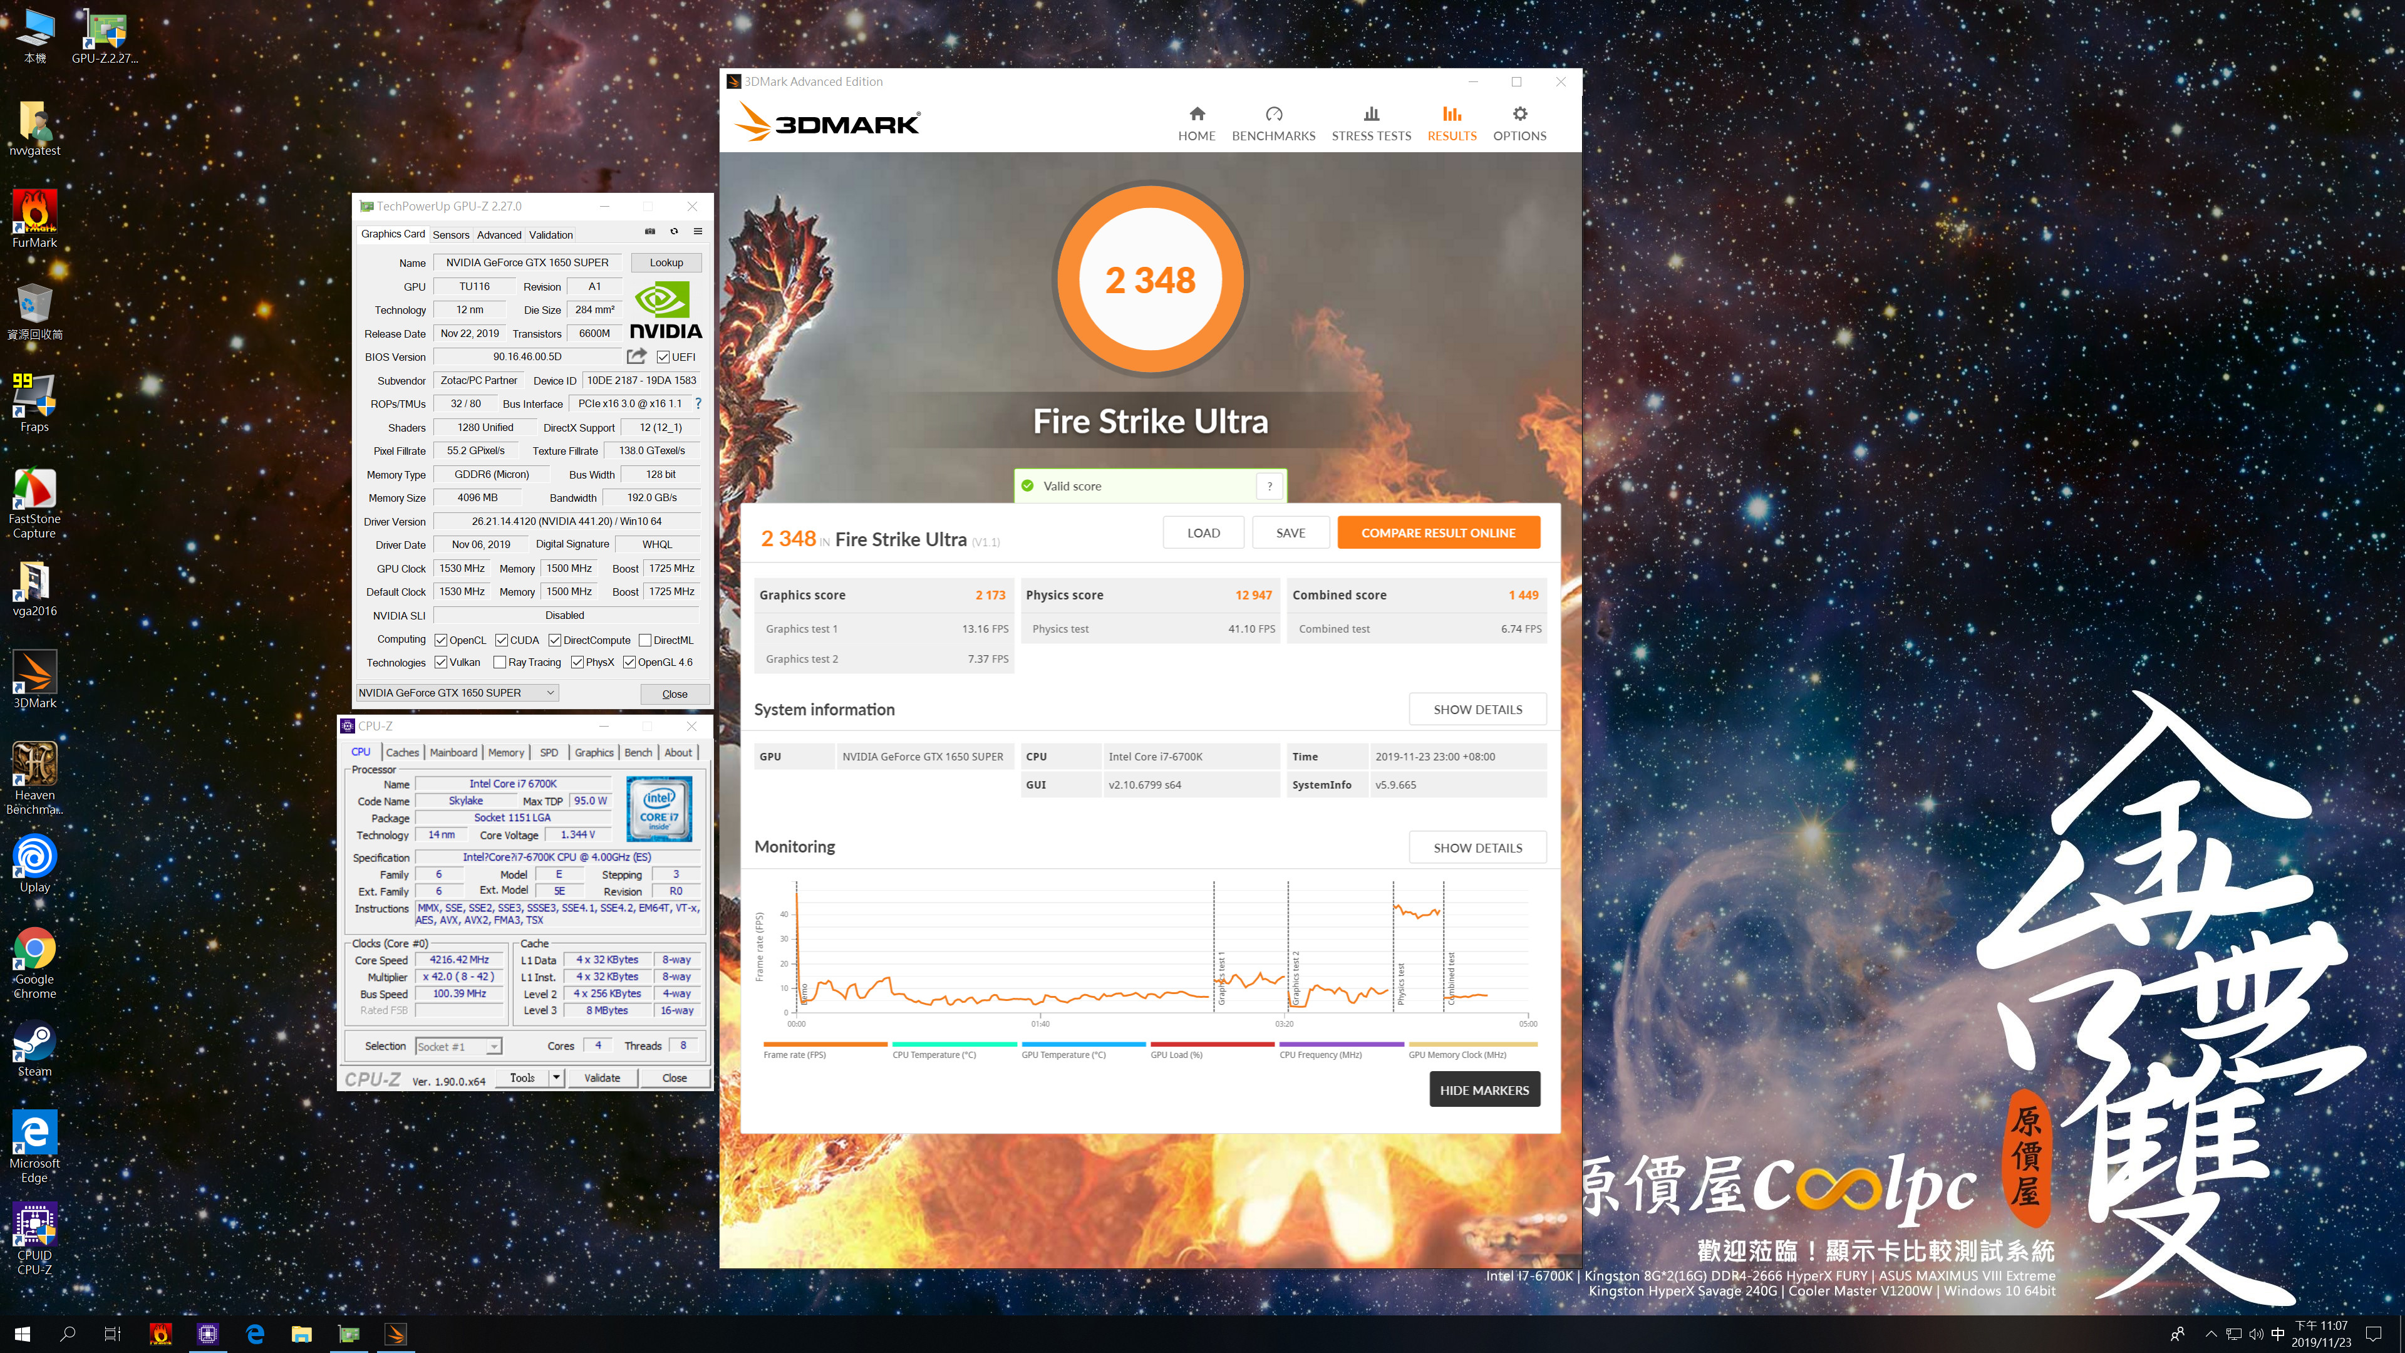2405x1353 pixels.
Task: Click the Validate button in CPU-Z
Action: (602, 1077)
